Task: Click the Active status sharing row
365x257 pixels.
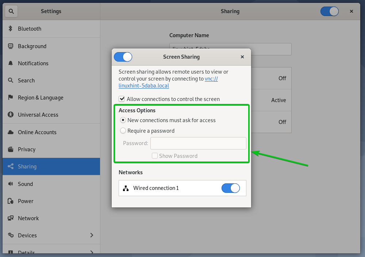Action: pyautogui.click(x=271, y=100)
